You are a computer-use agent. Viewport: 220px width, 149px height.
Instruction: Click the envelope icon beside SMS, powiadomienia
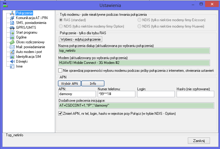click(x=12, y=23)
